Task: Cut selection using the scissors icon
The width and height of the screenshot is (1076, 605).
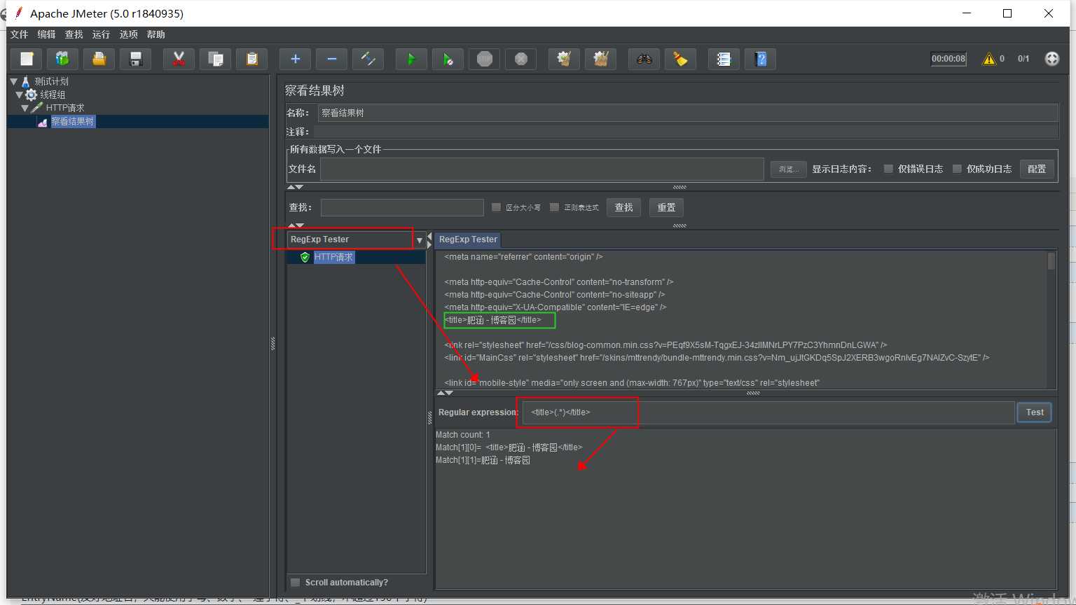Action: (179, 60)
